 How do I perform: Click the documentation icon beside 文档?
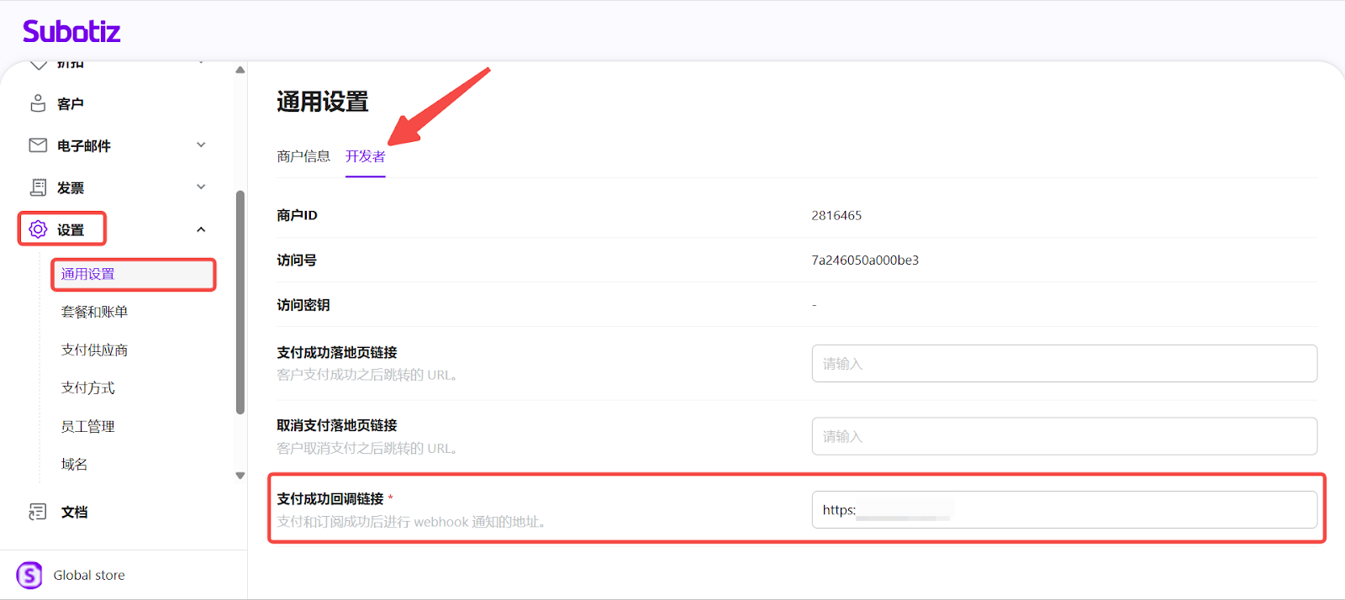[38, 512]
